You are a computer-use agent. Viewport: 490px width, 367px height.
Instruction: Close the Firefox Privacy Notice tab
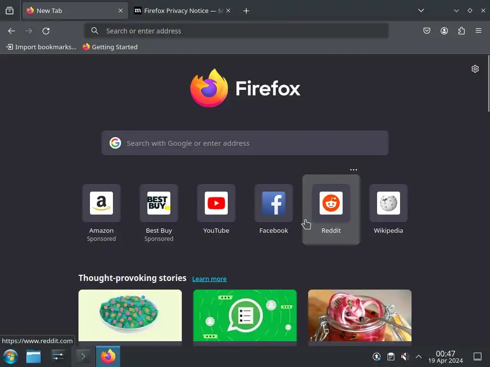[x=228, y=11]
